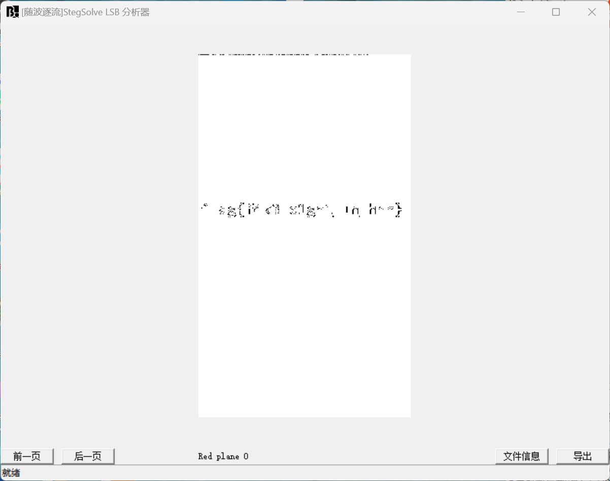Click the closing curly brace of the flag
The height and width of the screenshot is (481, 610).
tap(399, 209)
